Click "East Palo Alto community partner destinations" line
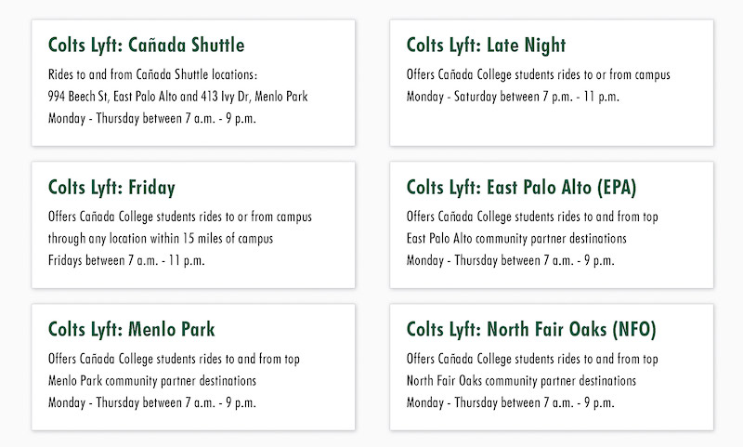The image size is (743, 447). click(516, 239)
